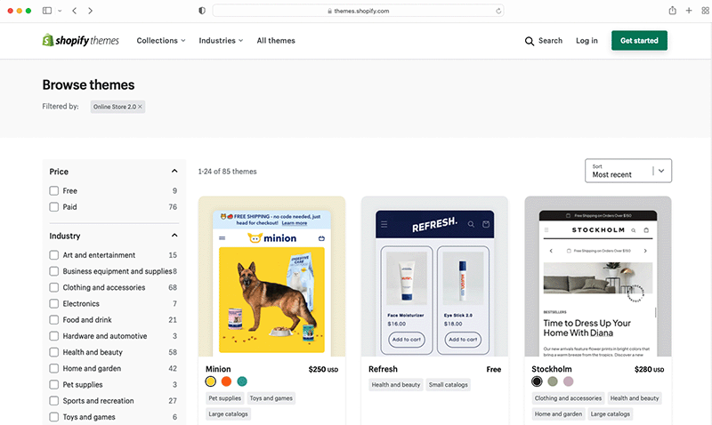712x425 pixels.
Task: Open the Stockholm theme title link
Action: pyautogui.click(x=552, y=369)
